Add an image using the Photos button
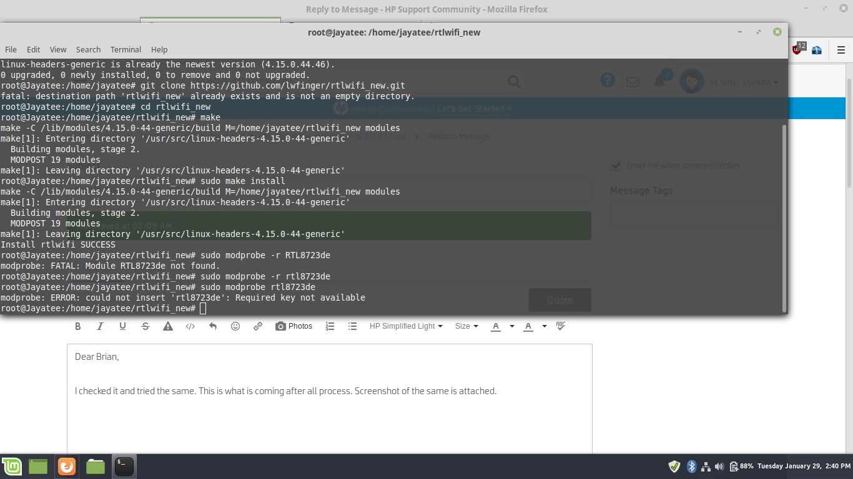853x479 pixels. pyautogui.click(x=293, y=326)
